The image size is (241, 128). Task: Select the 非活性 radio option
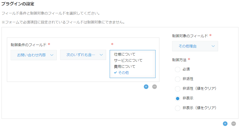(178, 79)
